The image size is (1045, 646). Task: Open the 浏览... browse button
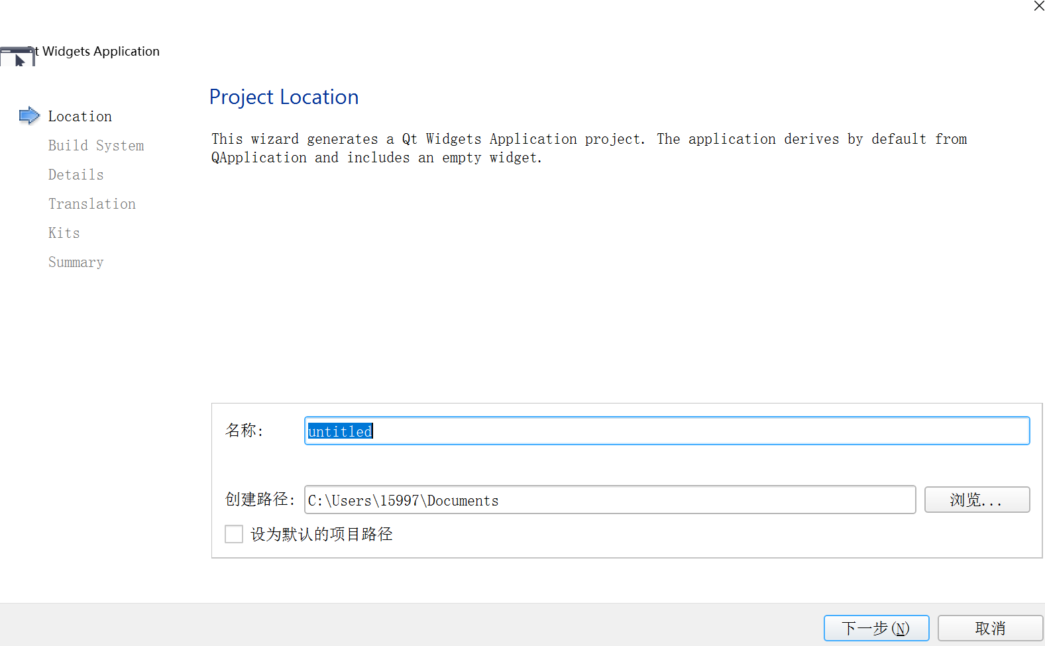[977, 500]
